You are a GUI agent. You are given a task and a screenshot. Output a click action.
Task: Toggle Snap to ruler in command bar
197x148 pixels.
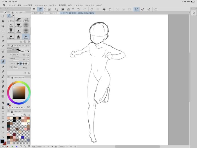point(136,9)
